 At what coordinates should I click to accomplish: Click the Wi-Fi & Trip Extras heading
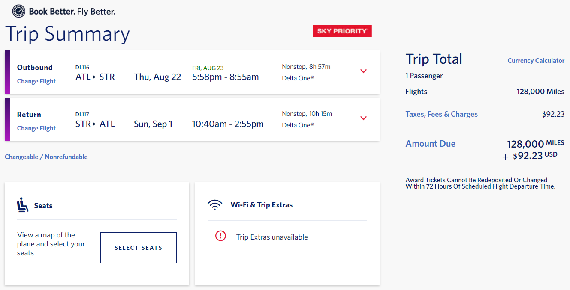(262, 205)
